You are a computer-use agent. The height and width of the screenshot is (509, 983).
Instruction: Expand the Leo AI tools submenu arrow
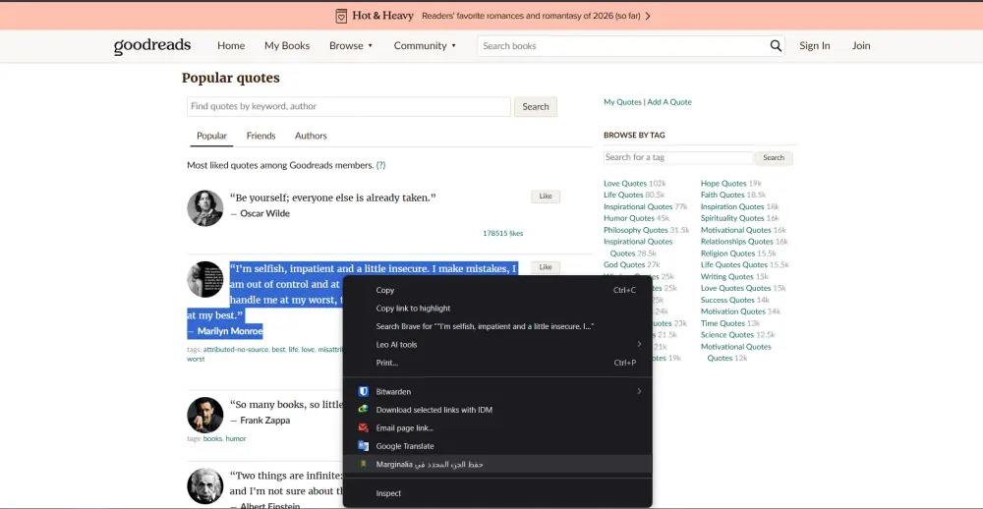coord(640,344)
